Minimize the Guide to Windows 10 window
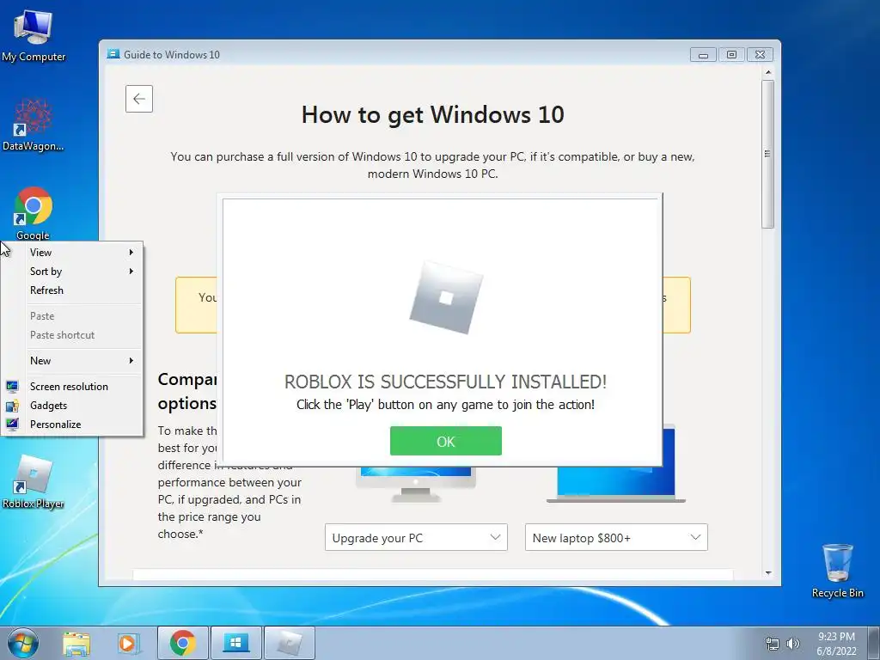This screenshot has width=880, height=660. pos(703,54)
